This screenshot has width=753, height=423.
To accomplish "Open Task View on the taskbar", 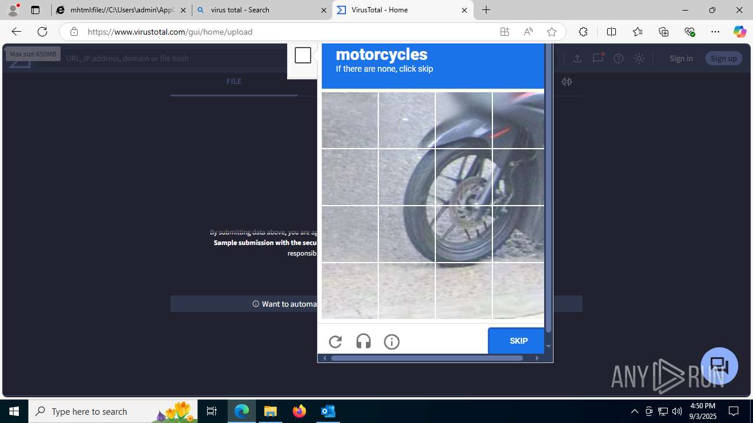I will click(x=212, y=411).
